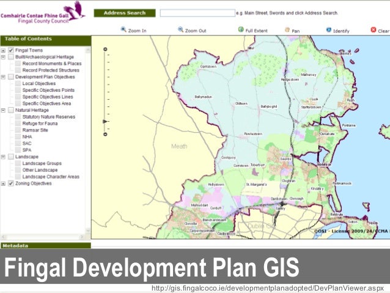
Task: Check the Refuge for Fauna layer
Action: pos(18,124)
